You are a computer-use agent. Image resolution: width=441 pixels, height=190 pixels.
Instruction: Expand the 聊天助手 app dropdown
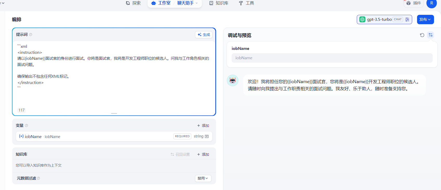[187, 3]
